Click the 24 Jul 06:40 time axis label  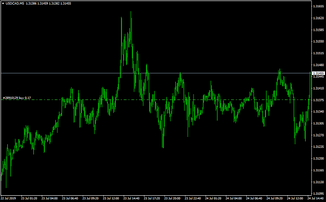click(x=254, y=198)
